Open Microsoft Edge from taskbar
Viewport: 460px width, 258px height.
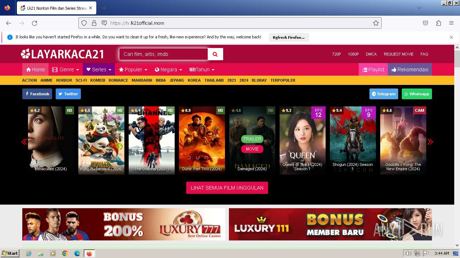click(77, 253)
